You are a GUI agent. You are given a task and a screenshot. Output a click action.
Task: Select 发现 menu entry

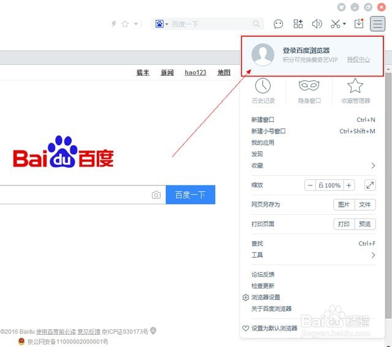pyautogui.click(x=313, y=154)
